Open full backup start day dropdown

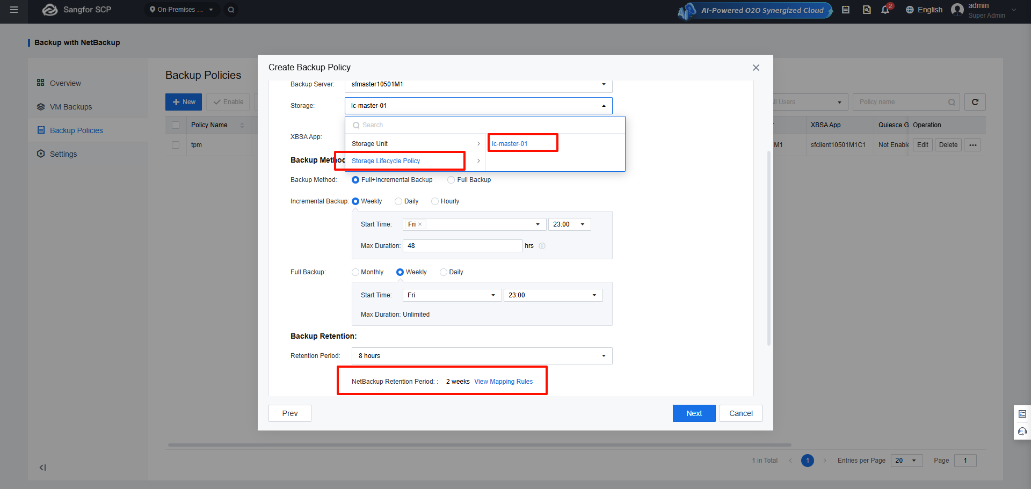(x=452, y=295)
